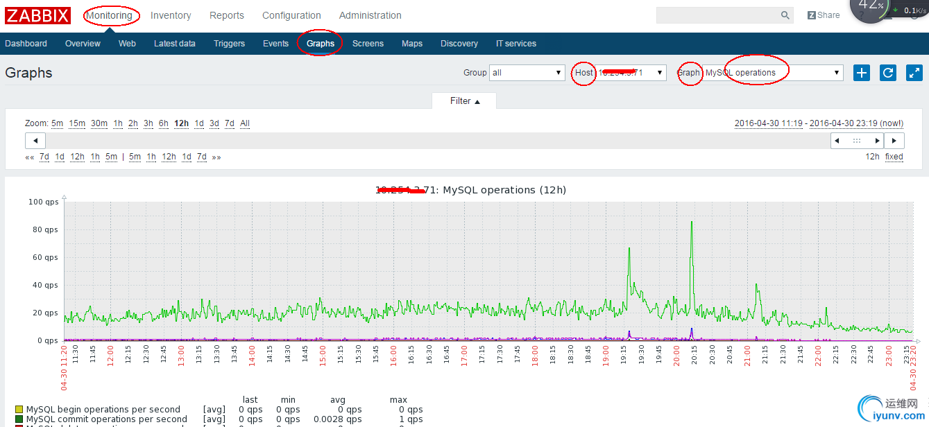
Task: Go to IT services
Action: (516, 44)
